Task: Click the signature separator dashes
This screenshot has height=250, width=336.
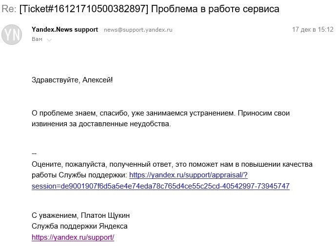Action: click(x=34, y=154)
